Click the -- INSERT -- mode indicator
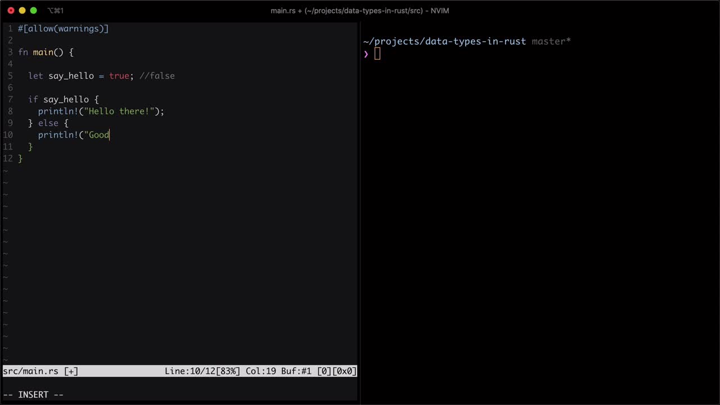 pos(33,395)
